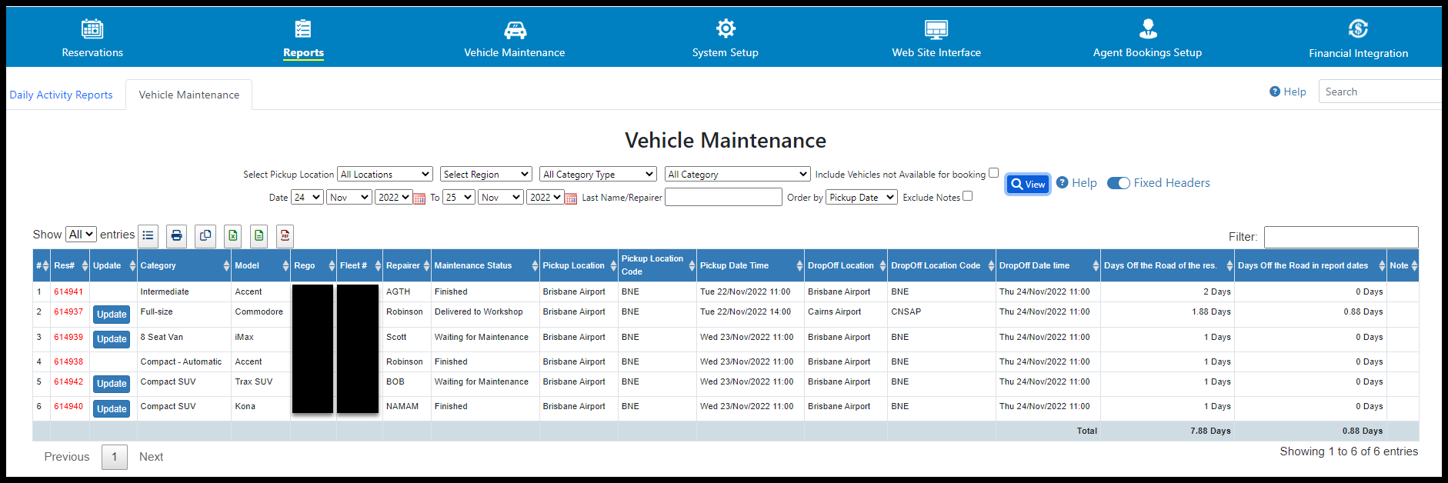Sort by DropOff Location Code arrows
The width and height of the screenshot is (1448, 483).
point(991,265)
